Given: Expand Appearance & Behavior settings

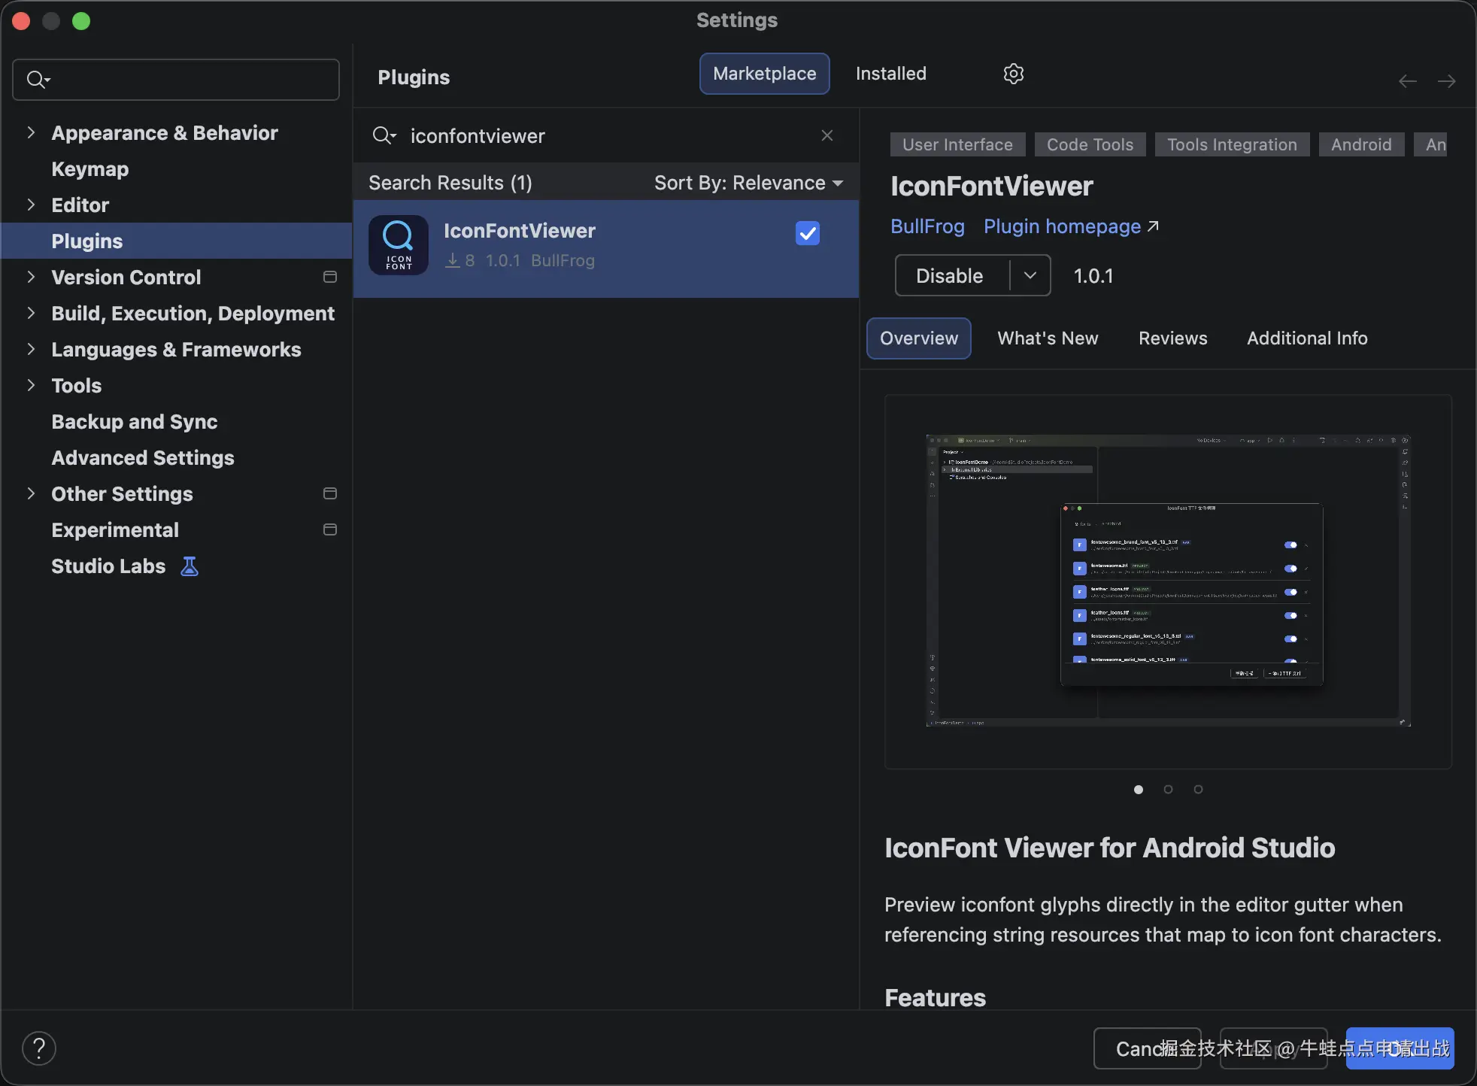Looking at the screenshot, I should click(x=31, y=133).
